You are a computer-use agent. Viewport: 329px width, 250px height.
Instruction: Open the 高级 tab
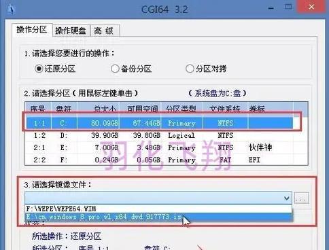tap(105, 31)
